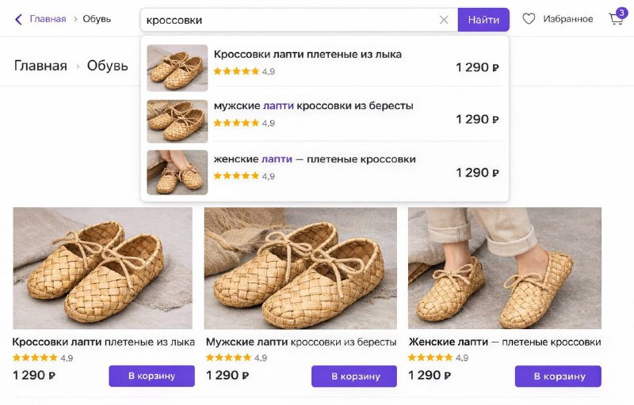Clear the search field with the X icon
This screenshot has height=405, width=634.
point(444,20)
